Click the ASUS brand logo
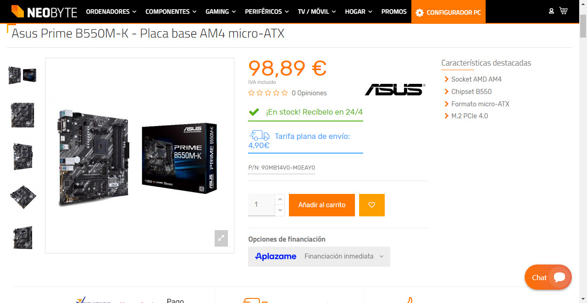The width and height of the screenshot is (587, 303). (x=395, y=89)
